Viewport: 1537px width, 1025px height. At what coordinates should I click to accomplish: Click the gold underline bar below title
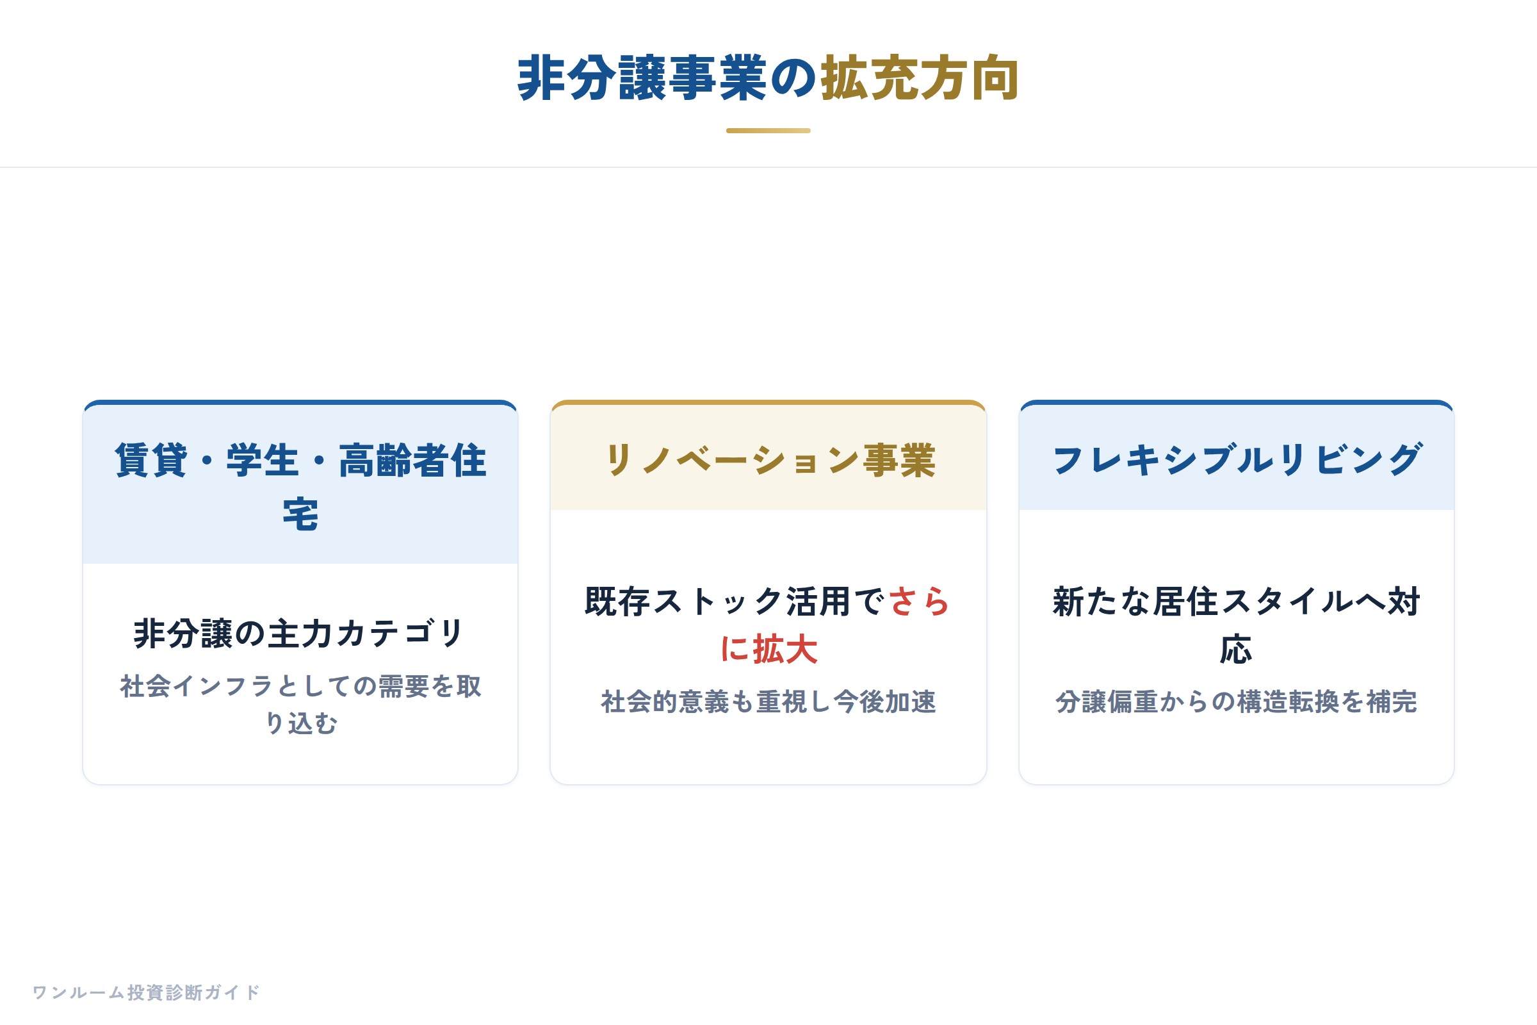(768, 131)
